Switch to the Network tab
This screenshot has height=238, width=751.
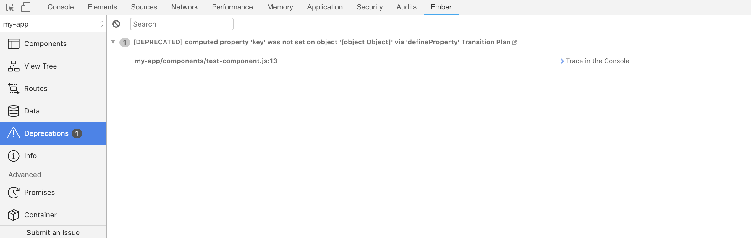pos(184,7)
